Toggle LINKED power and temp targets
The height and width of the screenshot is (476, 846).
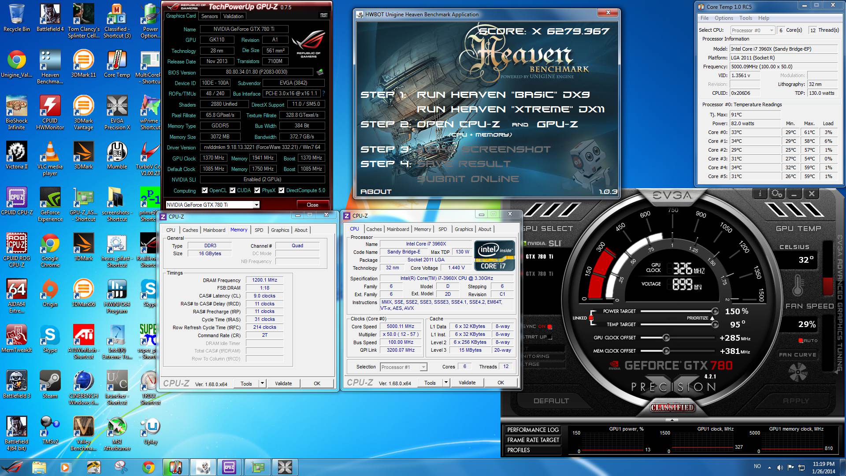point(591,318)
